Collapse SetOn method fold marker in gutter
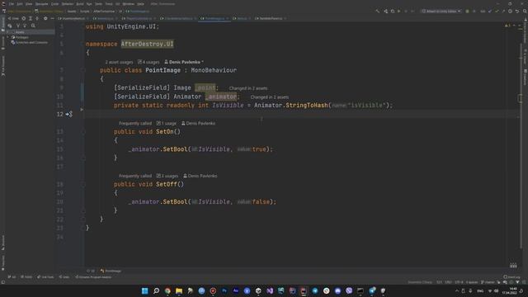 [x=82, y=132]
